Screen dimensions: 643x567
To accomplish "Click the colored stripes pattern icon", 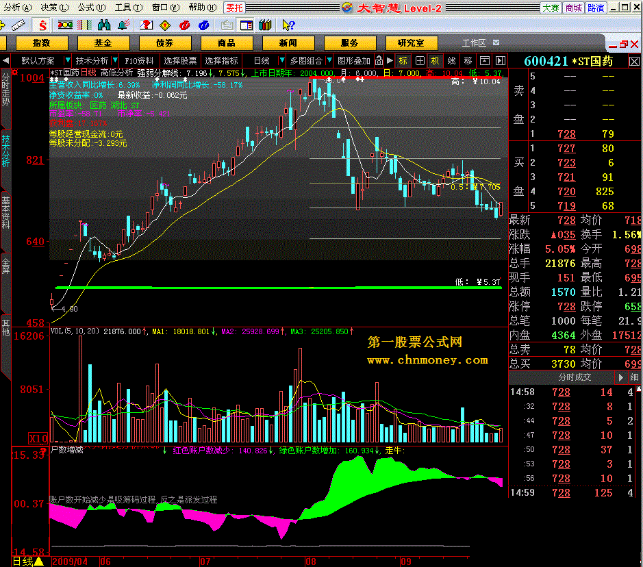I will pyautogui.click(x=84, y=25).
